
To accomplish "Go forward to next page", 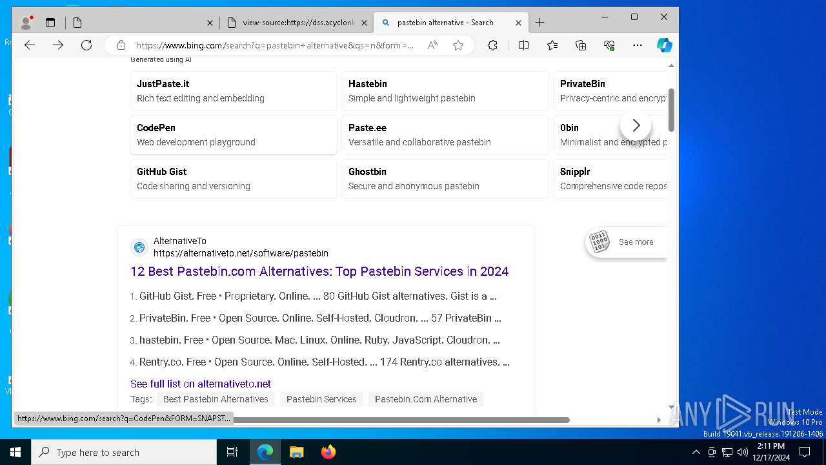I will (x=58, y=45).
